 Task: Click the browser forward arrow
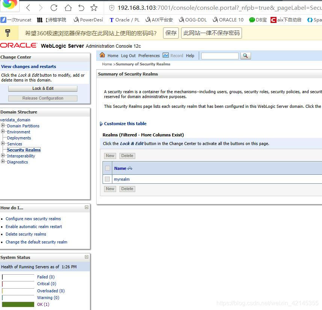pyautogui.click(x=41, y=8)
